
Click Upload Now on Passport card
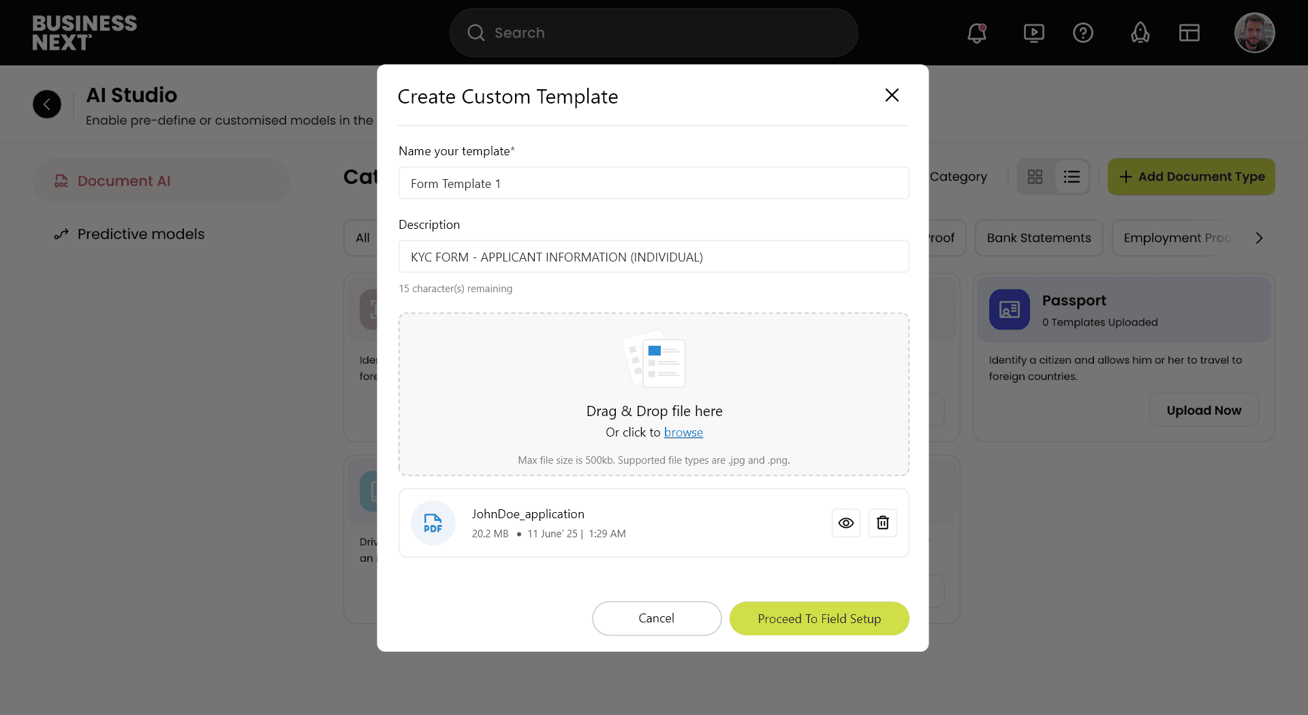click(x=1204, y=411)
